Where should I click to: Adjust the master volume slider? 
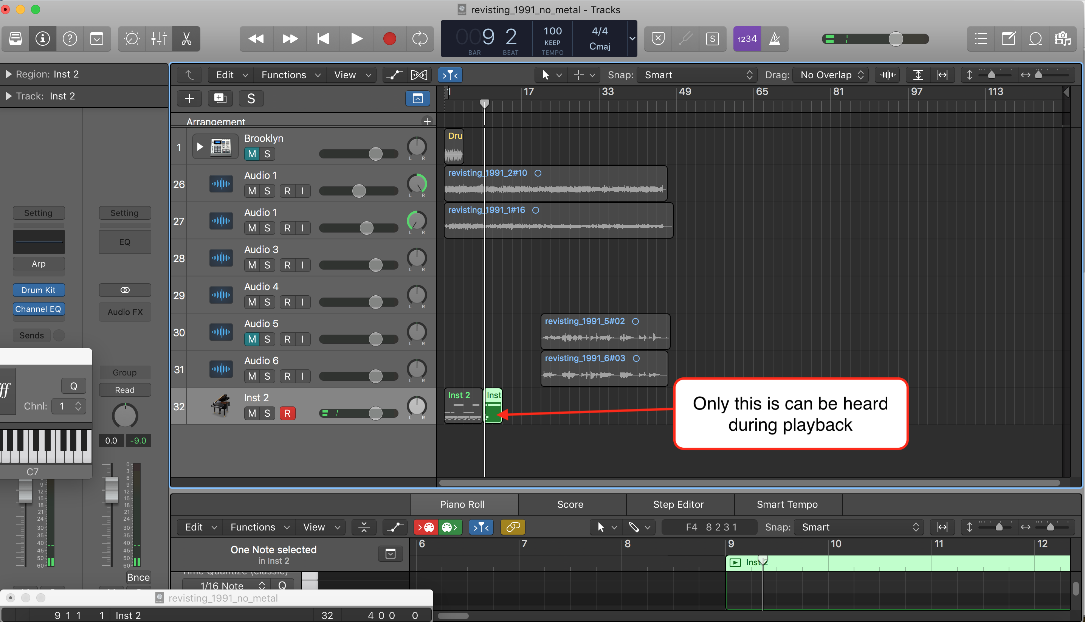click(x=896, y=39)
